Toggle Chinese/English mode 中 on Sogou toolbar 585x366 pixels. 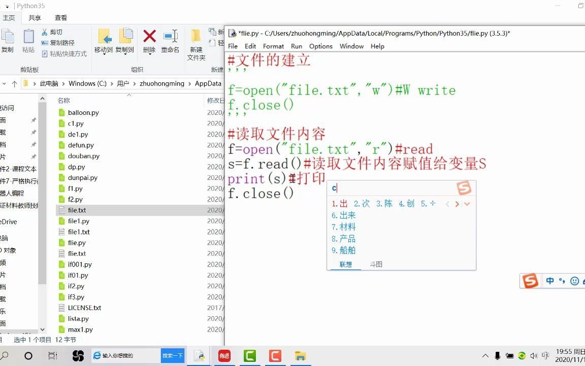click(x=549, y=281)
